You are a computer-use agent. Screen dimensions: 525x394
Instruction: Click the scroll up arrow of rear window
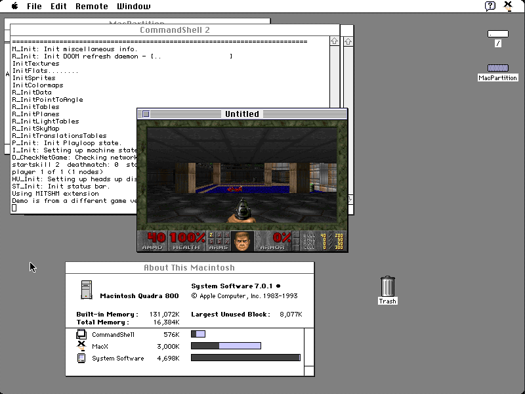tap(348, 41)
